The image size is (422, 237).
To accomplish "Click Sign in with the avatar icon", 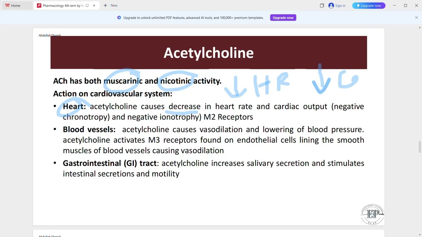I will [x=337, y=6].
